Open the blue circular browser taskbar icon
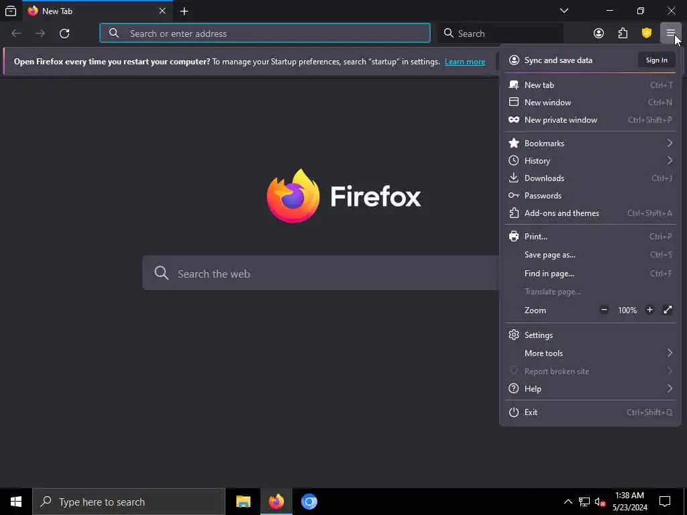The image size is (687, 515). coord(309,502)
